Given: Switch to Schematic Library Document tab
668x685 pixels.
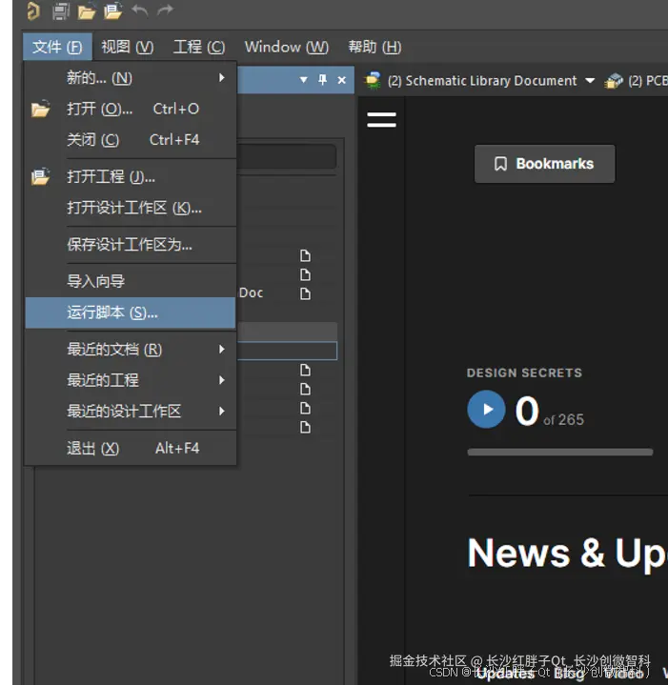Looking at the screenshot, I should [x=482, y=81].
